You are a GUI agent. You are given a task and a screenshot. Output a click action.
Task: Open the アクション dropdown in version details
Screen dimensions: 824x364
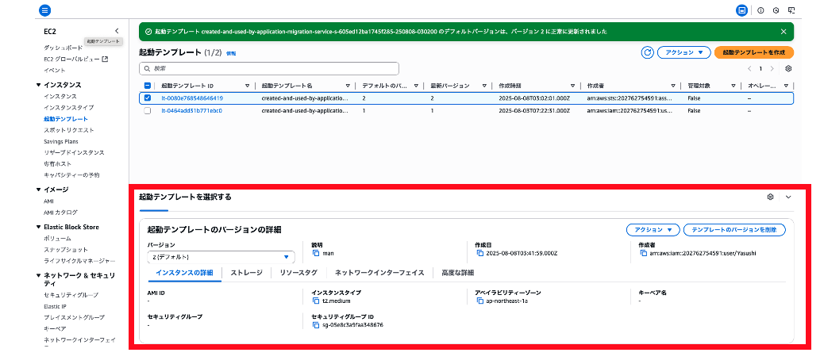tap(653, 229)
